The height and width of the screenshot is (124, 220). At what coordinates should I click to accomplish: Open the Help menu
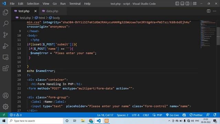pos(87,4)
